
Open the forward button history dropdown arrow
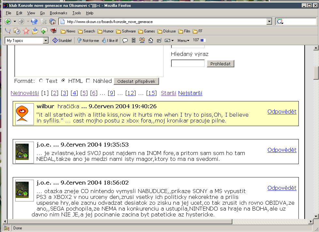[x=28, y=21]
